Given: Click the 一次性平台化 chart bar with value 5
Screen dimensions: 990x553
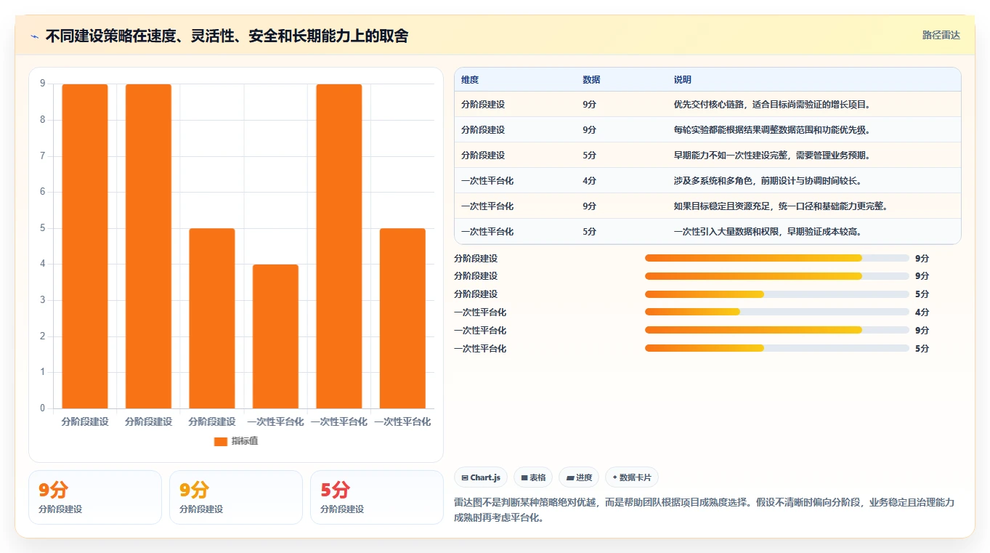Looking at the screenshot, I should [402, 318].
